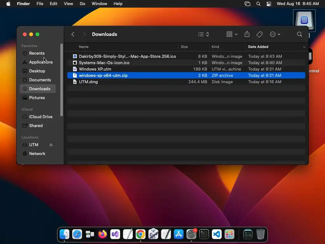Screen dimensions: 325x244
Task: Sort by the Date Added column header
Action: pos(258,47)
